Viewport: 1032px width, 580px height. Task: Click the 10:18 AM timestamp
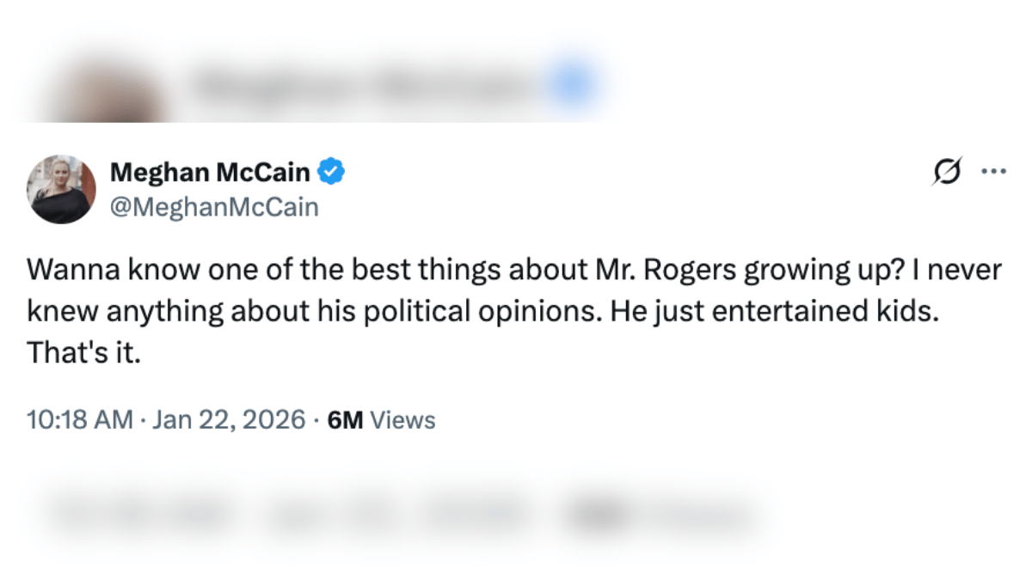pos(81,419)
